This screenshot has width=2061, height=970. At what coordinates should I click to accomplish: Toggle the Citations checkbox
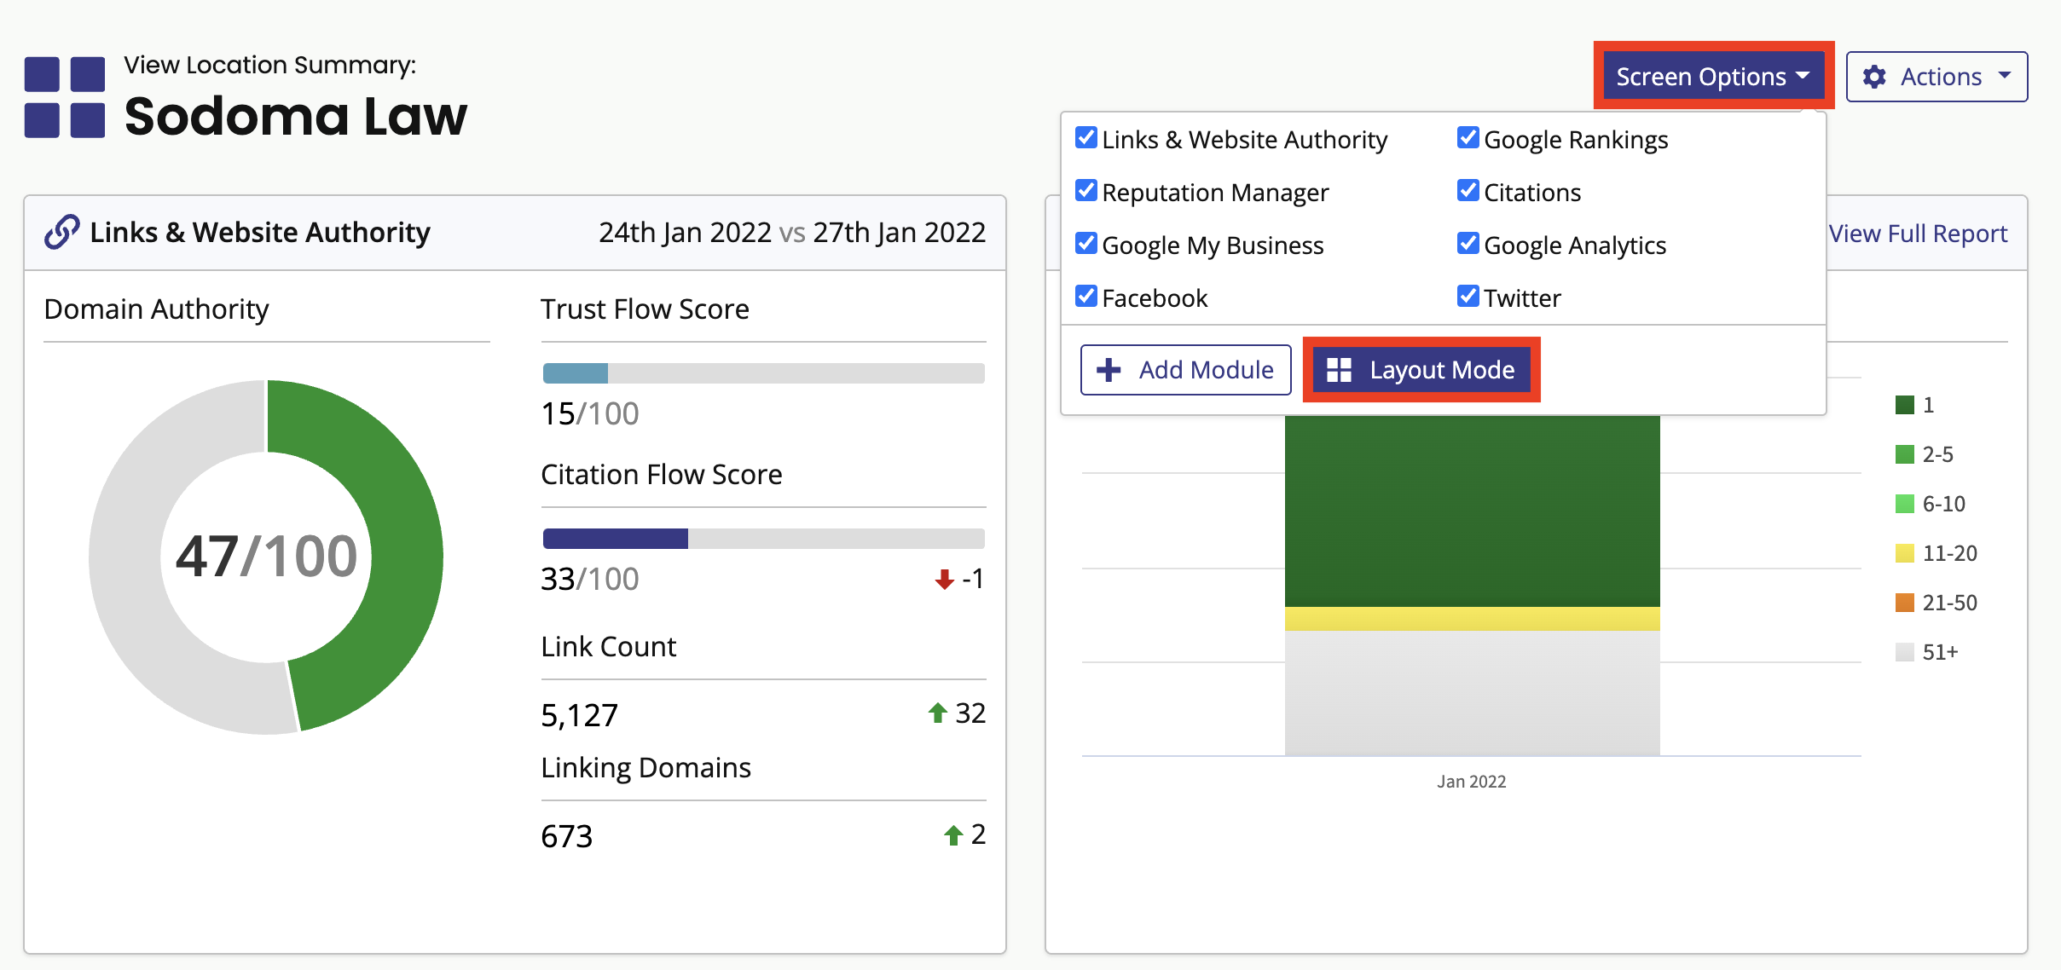1468,190
